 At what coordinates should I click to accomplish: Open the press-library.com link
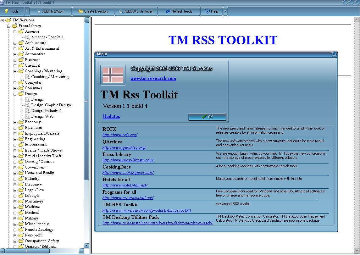pos(128,160)
